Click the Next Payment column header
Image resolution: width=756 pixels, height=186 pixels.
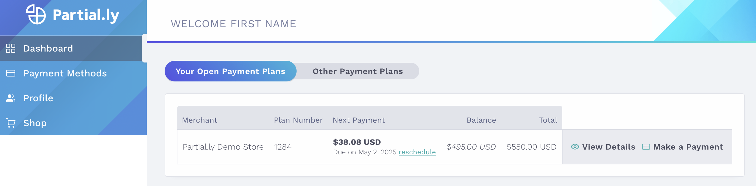359,120
